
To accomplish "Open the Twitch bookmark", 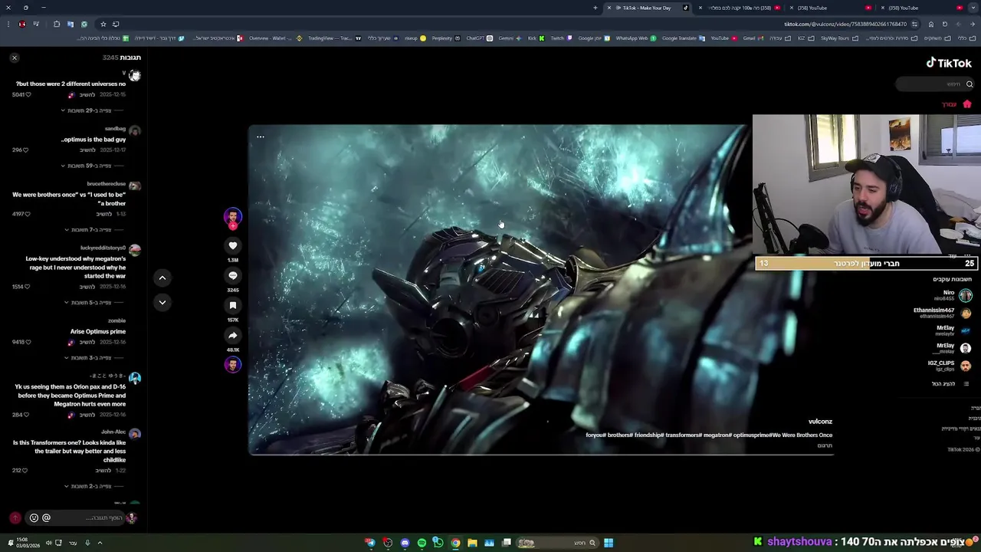I will coord(561,38).
